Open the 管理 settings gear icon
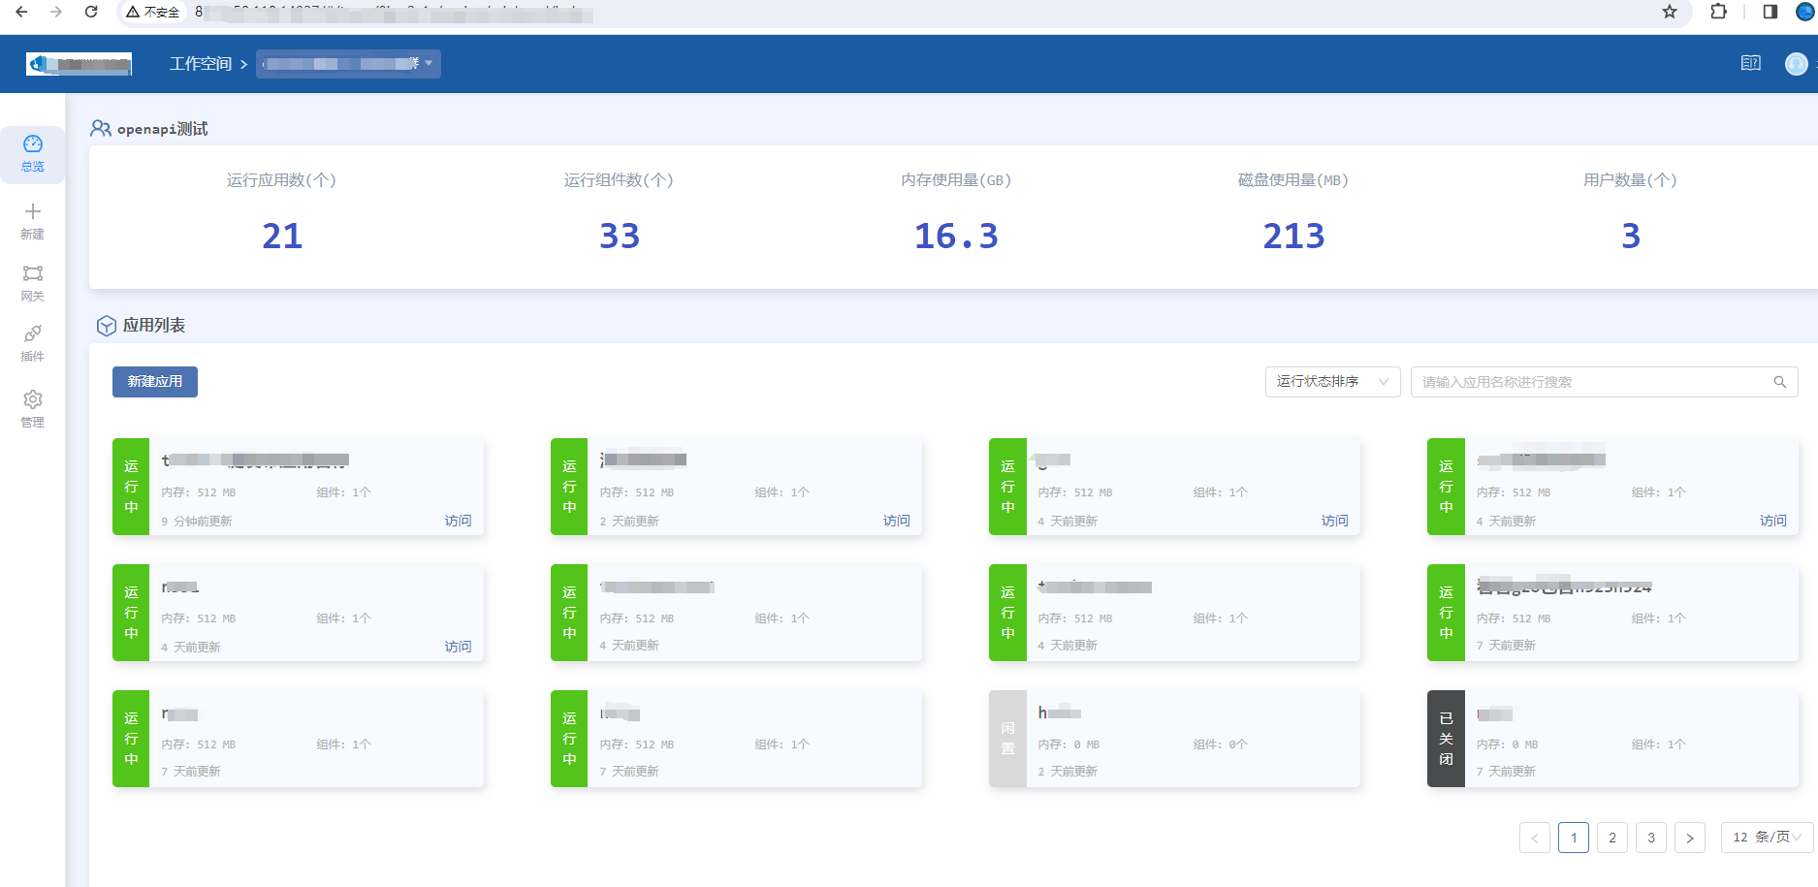The image size is (1818, 887). 32,408
